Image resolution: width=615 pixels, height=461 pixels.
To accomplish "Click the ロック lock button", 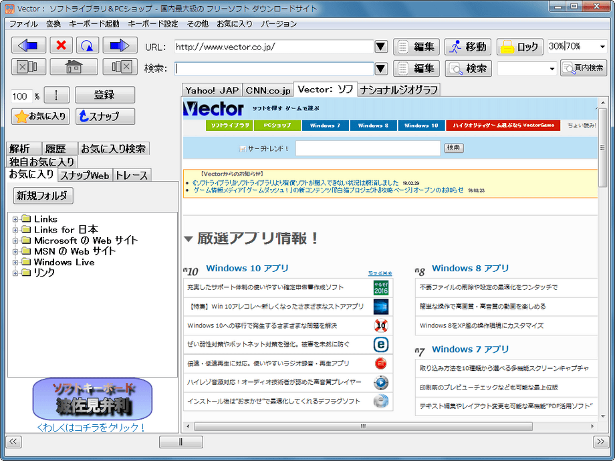I will [x=519, y=47].
